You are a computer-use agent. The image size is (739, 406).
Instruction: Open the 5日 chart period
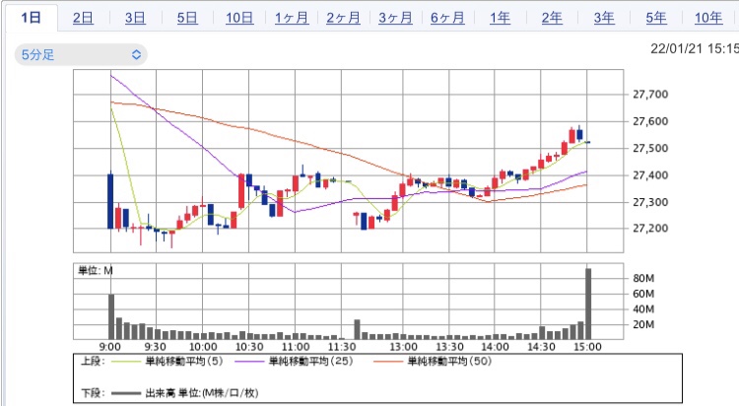click(x=187, y=18)
